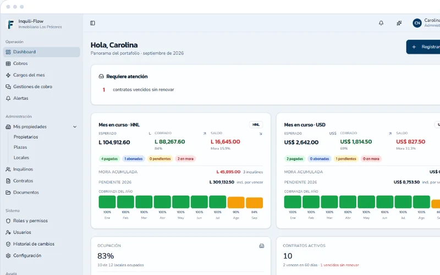440x275 pixels.
Task: Open Roles y permisos
Action: pos(42,221)
